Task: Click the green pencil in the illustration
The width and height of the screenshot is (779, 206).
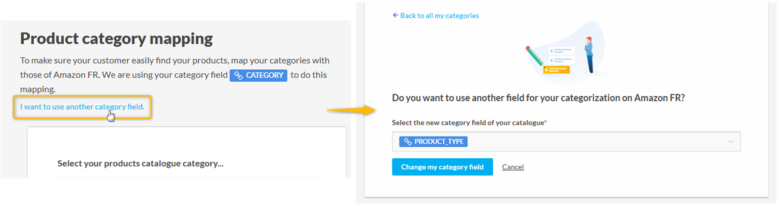Action: click(x=534, y=56)
